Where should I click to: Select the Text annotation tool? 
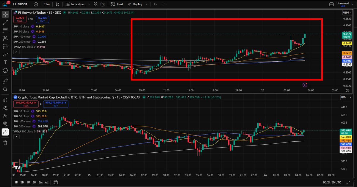(x=5, y=63)
